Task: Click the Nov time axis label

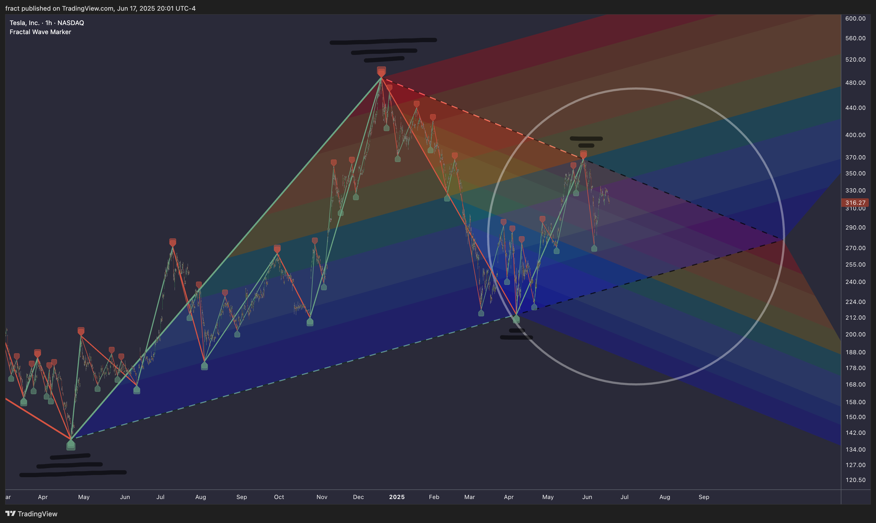Action: pos(322,497)
